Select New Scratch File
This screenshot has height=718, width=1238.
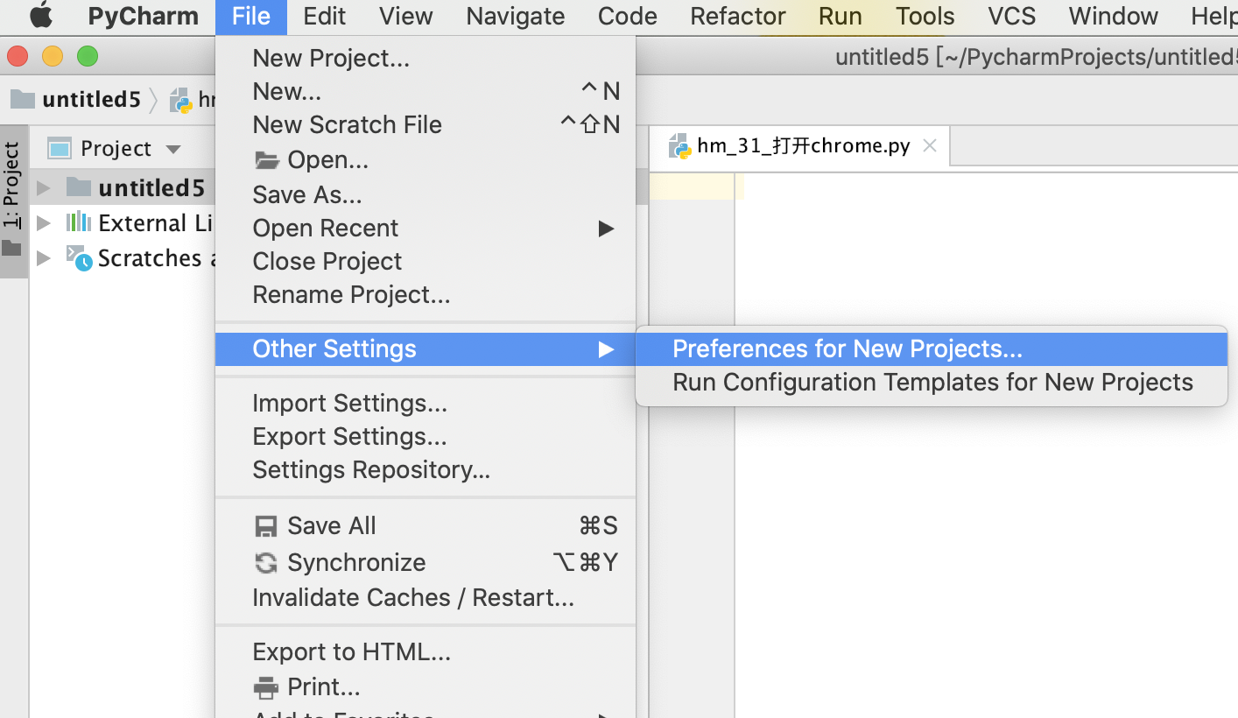tap(426, 124)
